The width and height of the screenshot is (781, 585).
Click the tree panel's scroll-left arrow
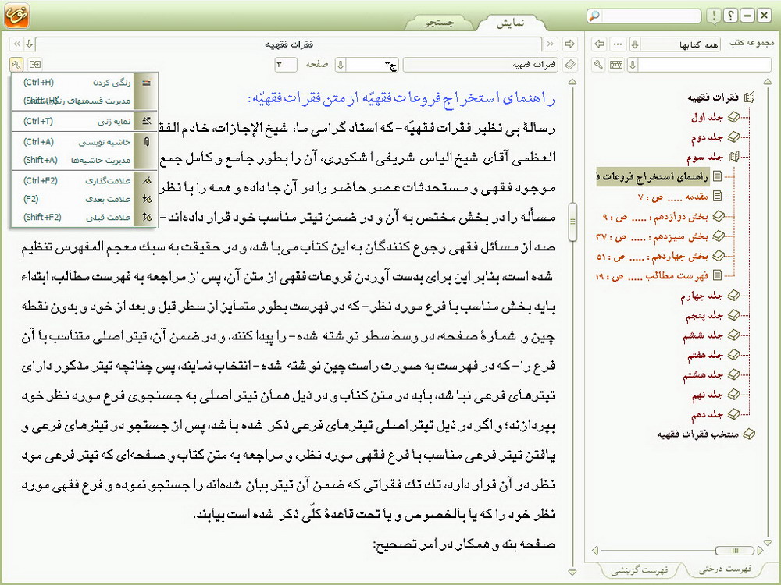click(594, 550)
